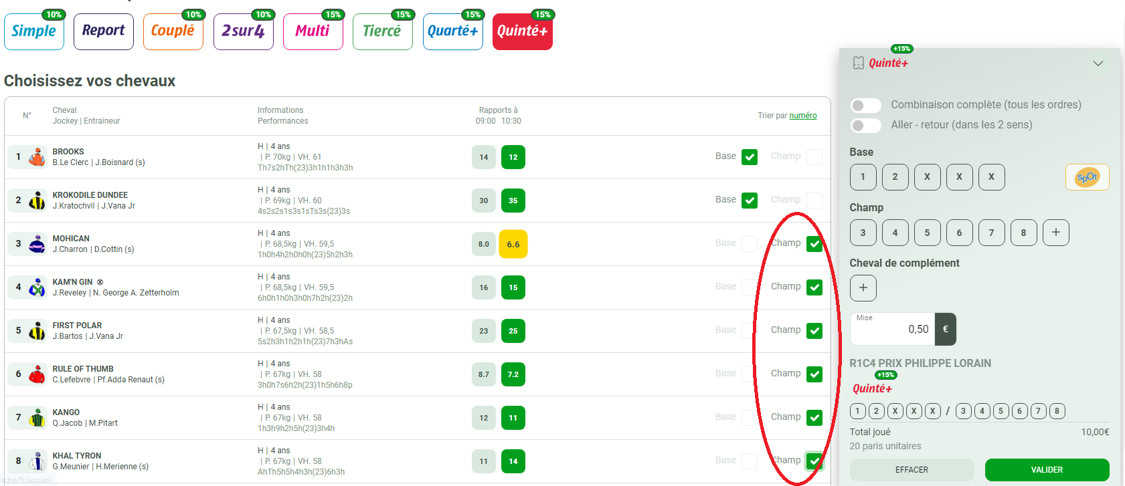Enable Combinaison complète toggle
Viewport: 1125px width, 486px height.
(865, 106)
